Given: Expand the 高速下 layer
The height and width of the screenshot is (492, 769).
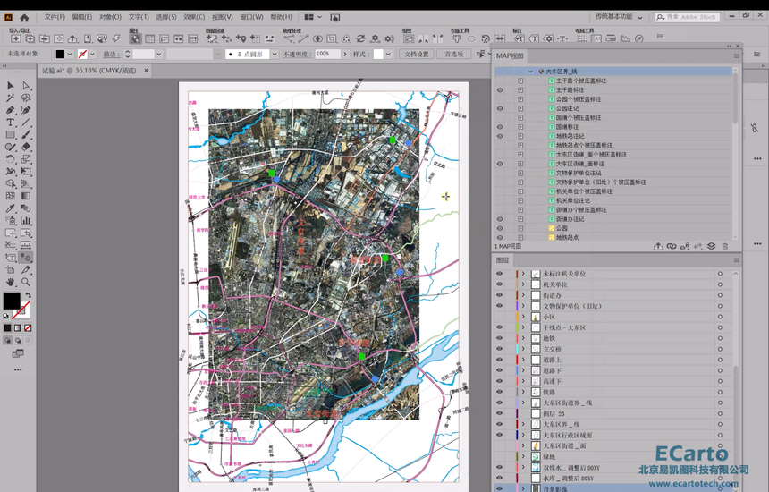Looking at the screenshot, I should point(523,381).
